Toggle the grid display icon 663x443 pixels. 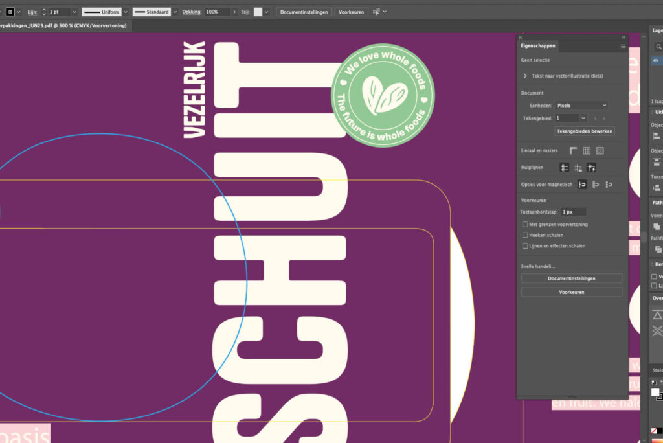[x=587, y=150]
